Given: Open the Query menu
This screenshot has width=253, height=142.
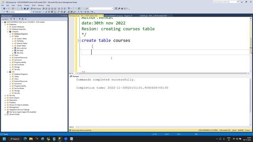Looking at the screenshot, I should (19, 5).
